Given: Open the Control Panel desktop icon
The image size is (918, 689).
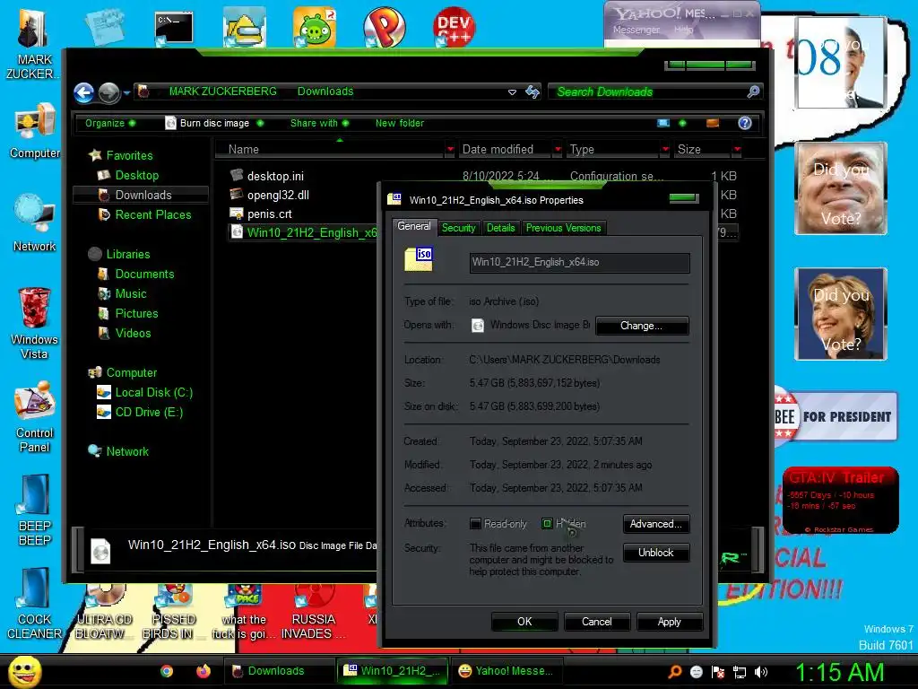Looking at the screenshot, I should pyautogui.click(x=35, y=417).
